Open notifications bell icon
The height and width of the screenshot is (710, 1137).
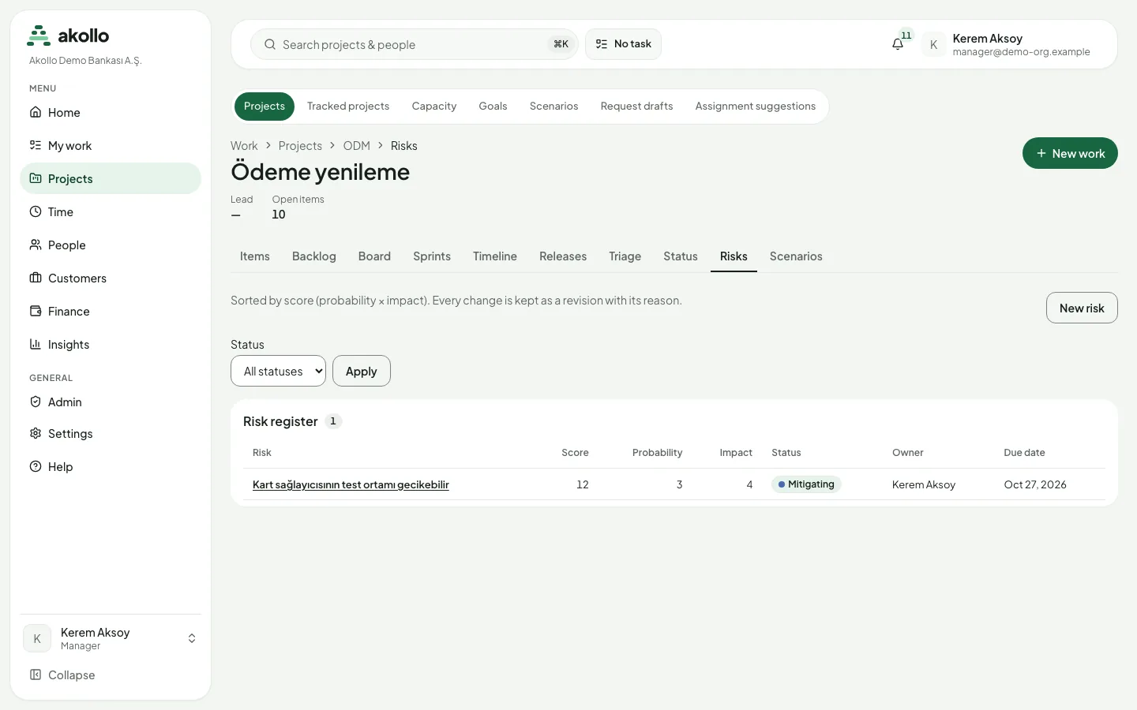[898, 44]
